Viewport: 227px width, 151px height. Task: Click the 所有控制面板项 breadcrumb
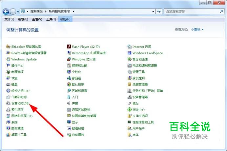coord(59,11)
